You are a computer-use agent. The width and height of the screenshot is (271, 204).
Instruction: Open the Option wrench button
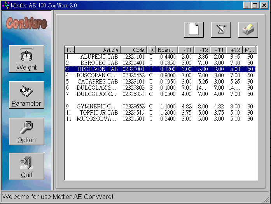(x=26, y=131)
